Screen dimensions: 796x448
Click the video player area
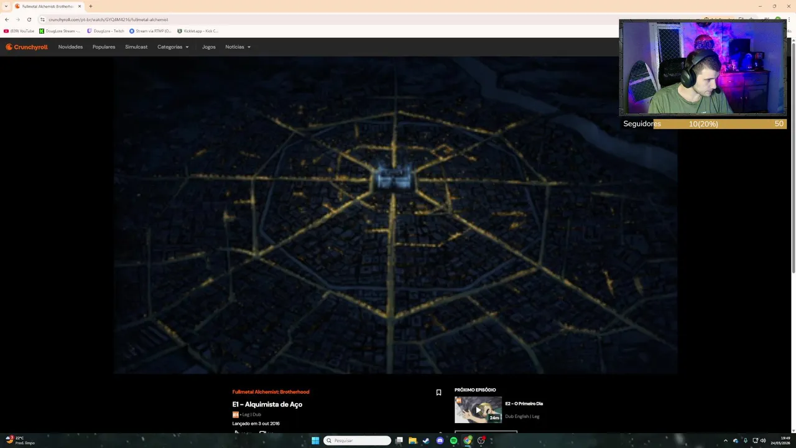click(x=396, y=215)
